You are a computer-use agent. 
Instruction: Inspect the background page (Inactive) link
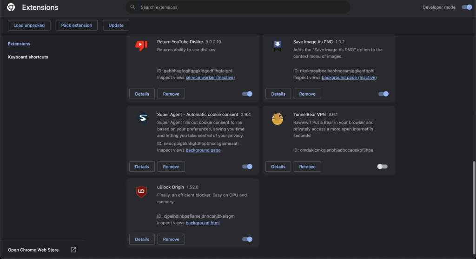click(349, 78)
